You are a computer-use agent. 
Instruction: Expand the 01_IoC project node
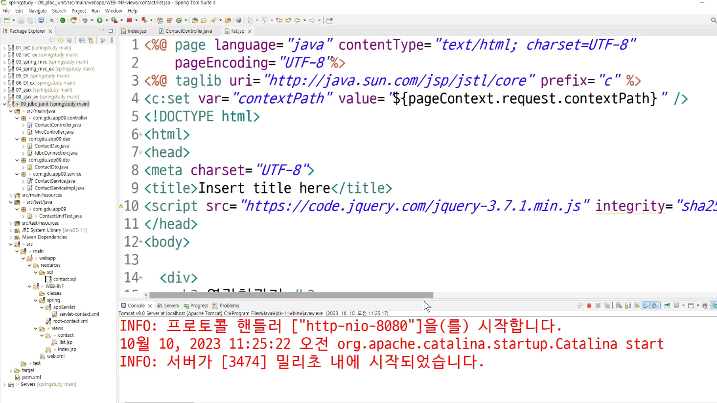point(4,48)
